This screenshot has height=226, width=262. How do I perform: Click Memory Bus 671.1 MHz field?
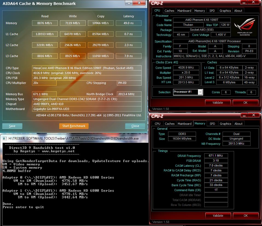click(44, 94)
